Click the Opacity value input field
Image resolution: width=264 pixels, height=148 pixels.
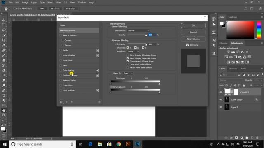click(x=152, y=35)
